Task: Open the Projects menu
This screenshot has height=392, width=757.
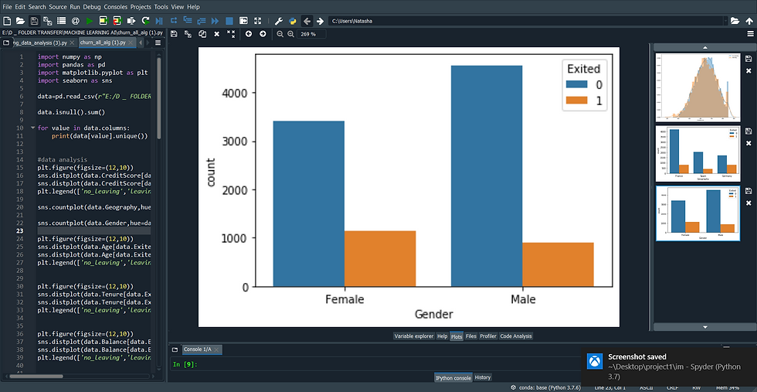Action: coord(141,7)
